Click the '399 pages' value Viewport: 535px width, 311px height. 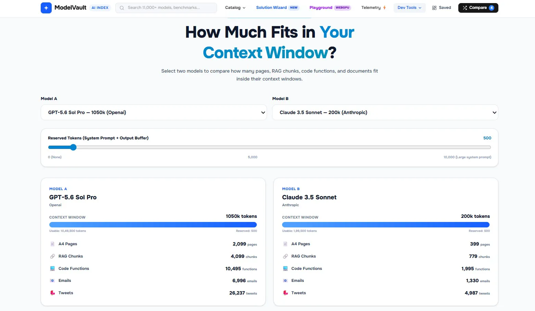tap(480, 244)
